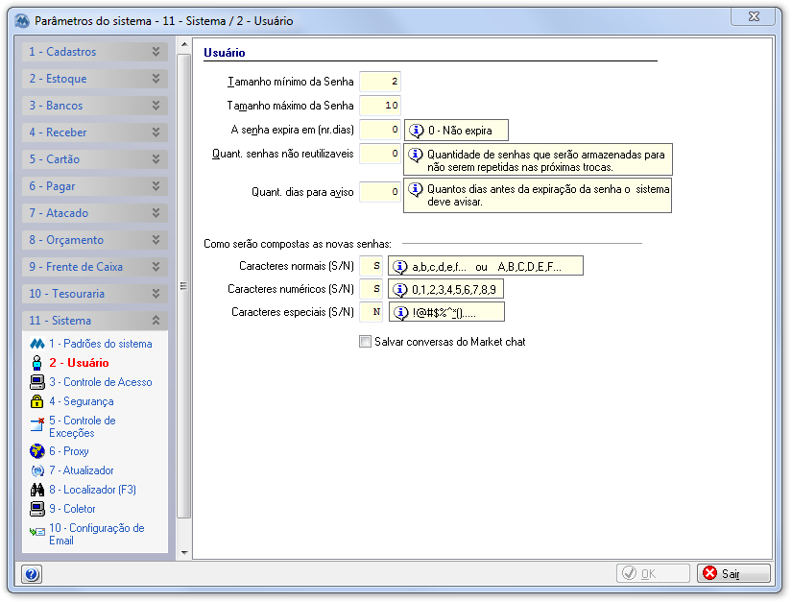Screen dimensions: 792x602
Task: Click info icon beside '0 - Não expira'
Action: coord(417,131)
